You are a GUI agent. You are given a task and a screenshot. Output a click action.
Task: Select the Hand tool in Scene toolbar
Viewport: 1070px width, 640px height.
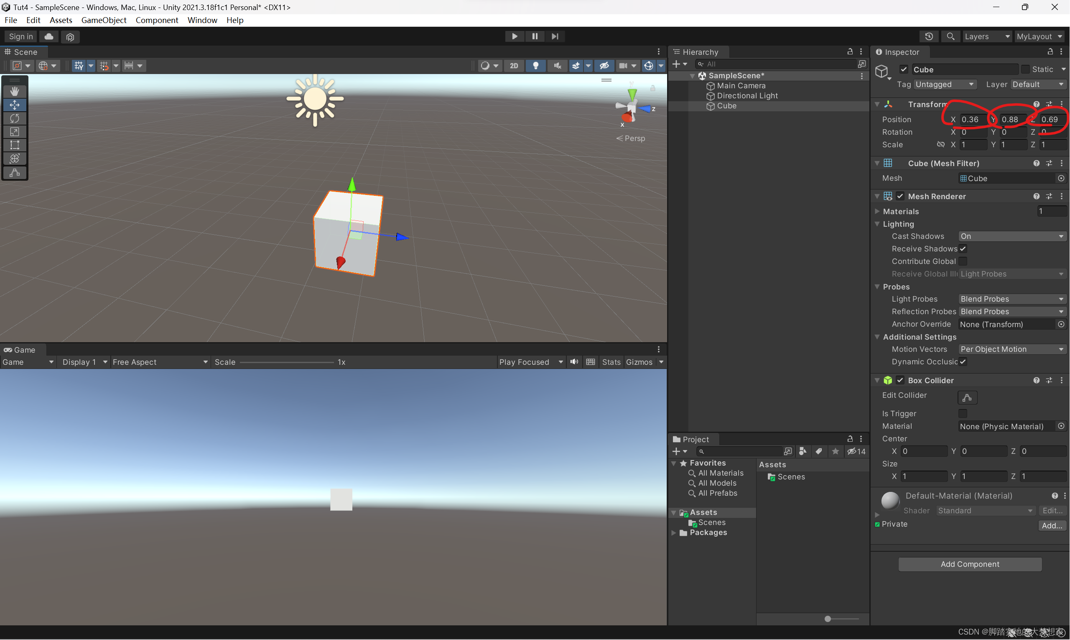[x=15, y=91]
